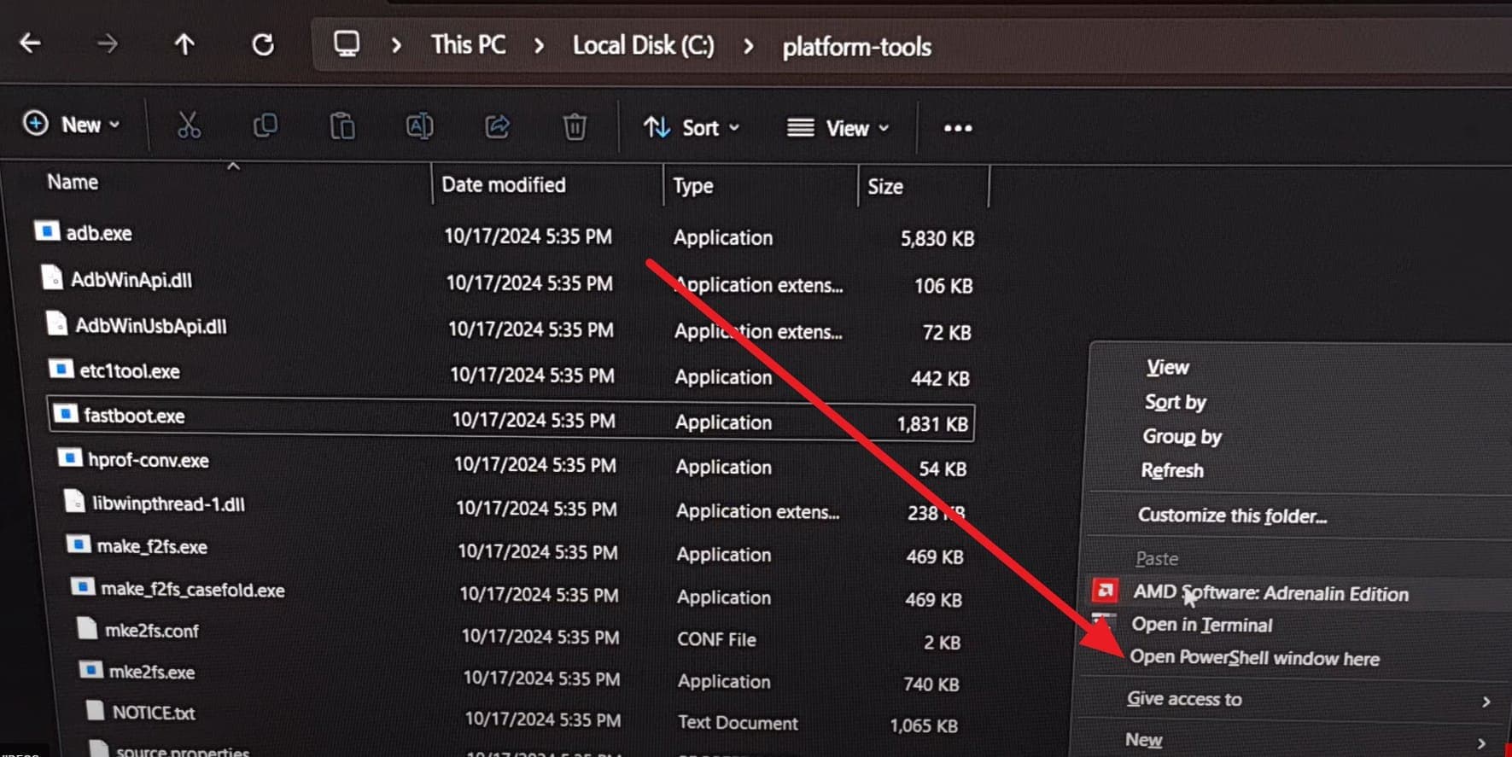
Task: Click the Copy icon in the toolbar
Action: point(266,125)
